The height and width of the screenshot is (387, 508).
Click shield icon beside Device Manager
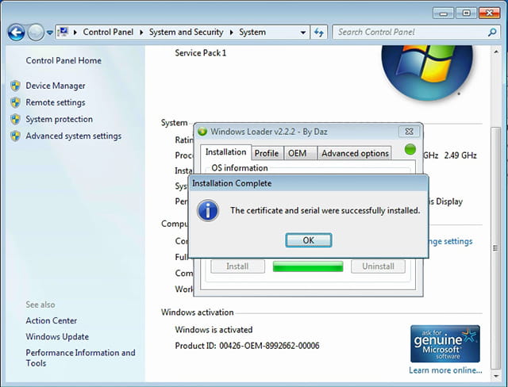click(15, 86)
